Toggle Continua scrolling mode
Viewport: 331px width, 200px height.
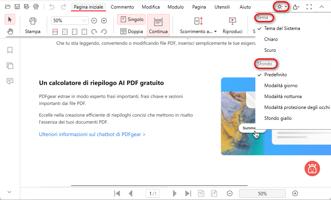[x=158, y=25]
